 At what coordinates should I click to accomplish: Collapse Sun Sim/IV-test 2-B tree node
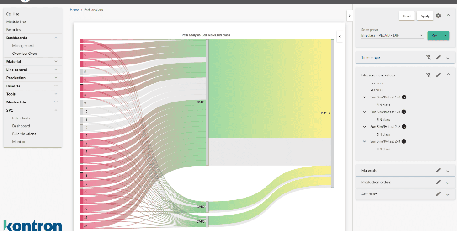click(364, 141)
